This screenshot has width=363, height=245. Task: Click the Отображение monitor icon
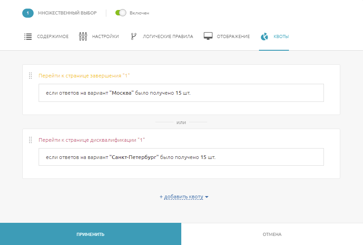click(x=208, y=36)
